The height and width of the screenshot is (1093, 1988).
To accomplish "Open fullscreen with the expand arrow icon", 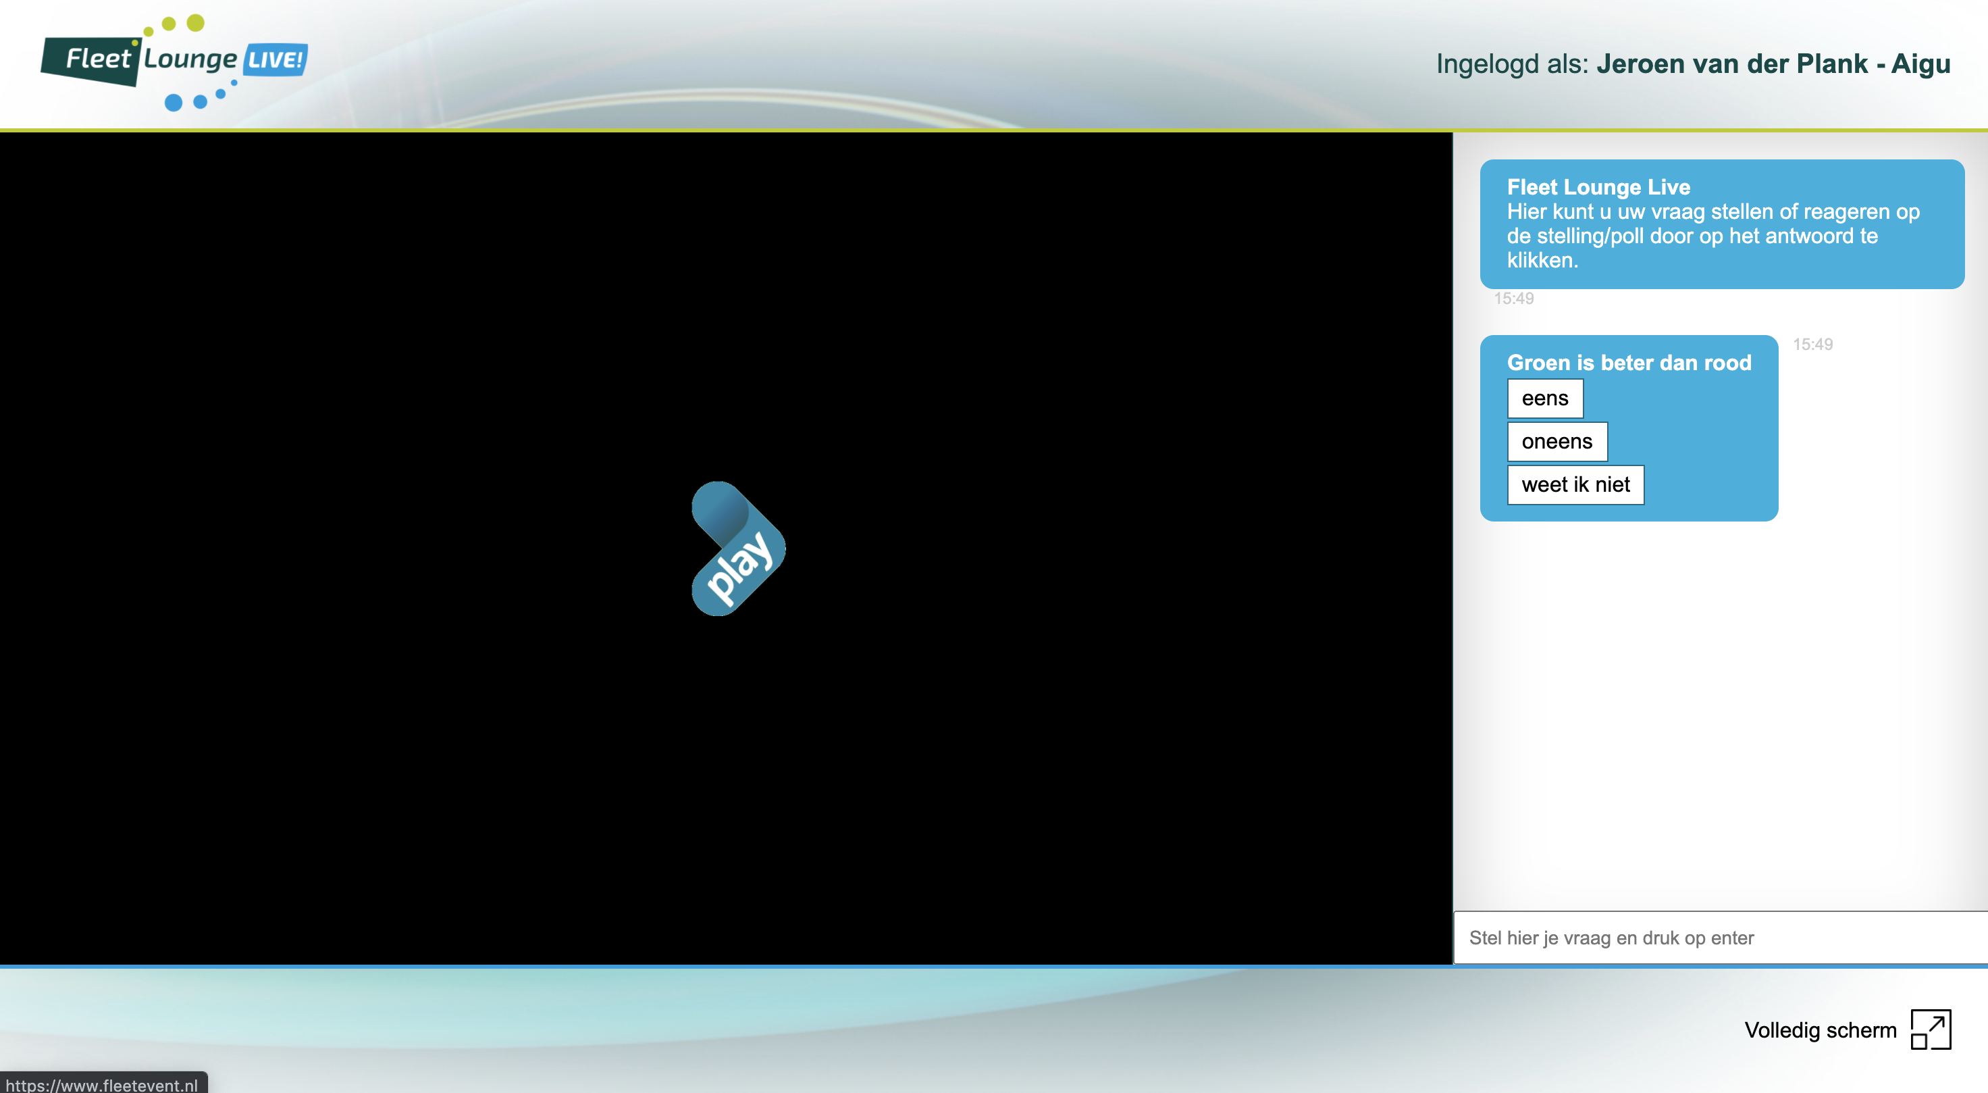I will click(x=1931, y=1029).
